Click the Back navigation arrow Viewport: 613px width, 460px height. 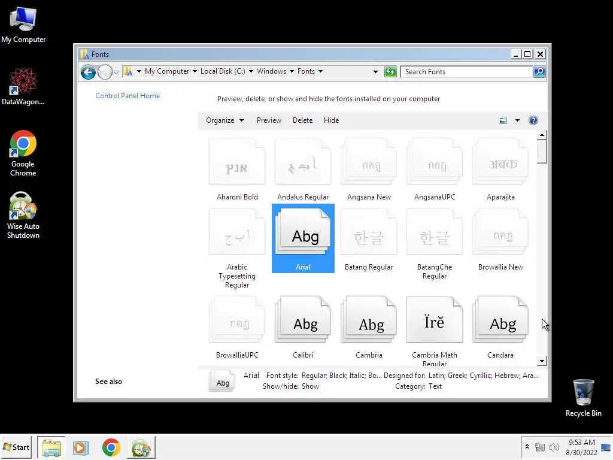click(x=88, y=72)
